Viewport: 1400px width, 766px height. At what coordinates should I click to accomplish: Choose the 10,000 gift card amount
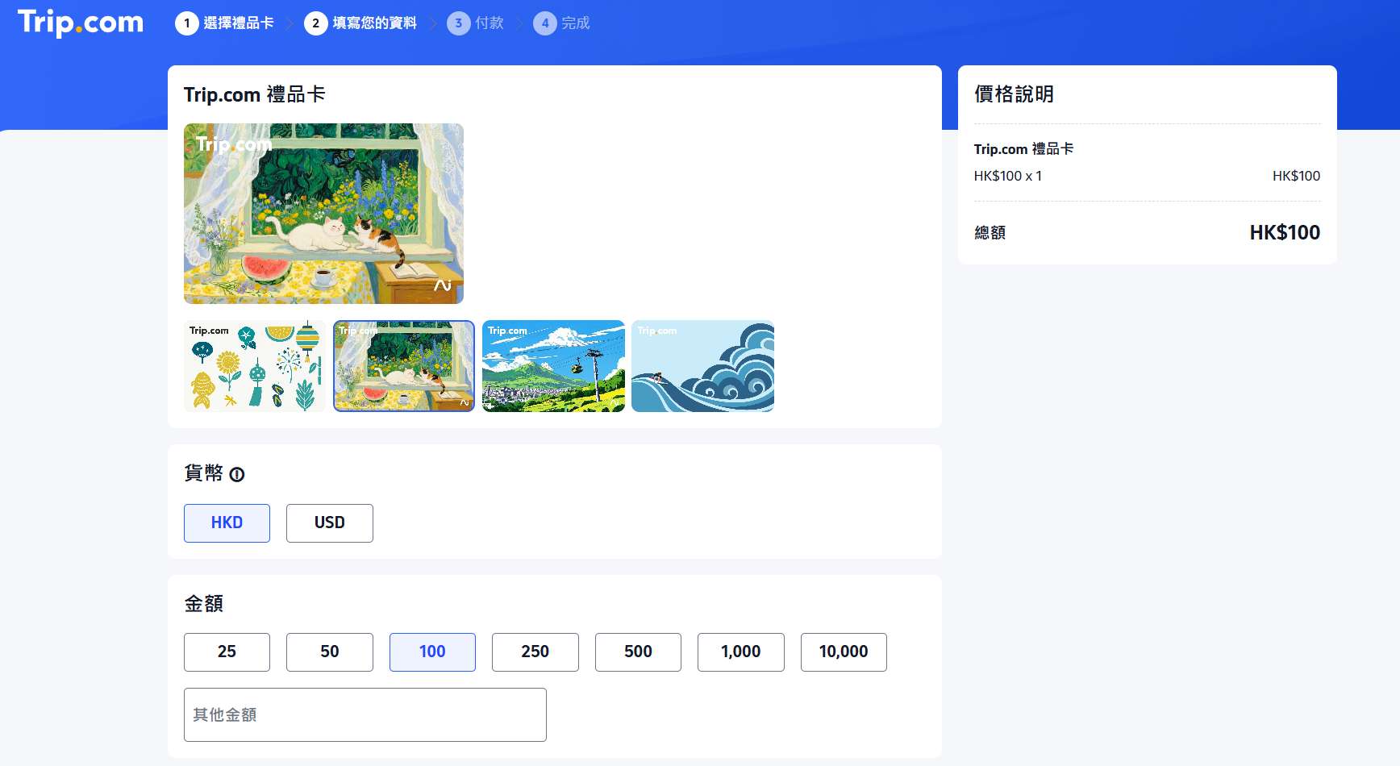(843, 652)
